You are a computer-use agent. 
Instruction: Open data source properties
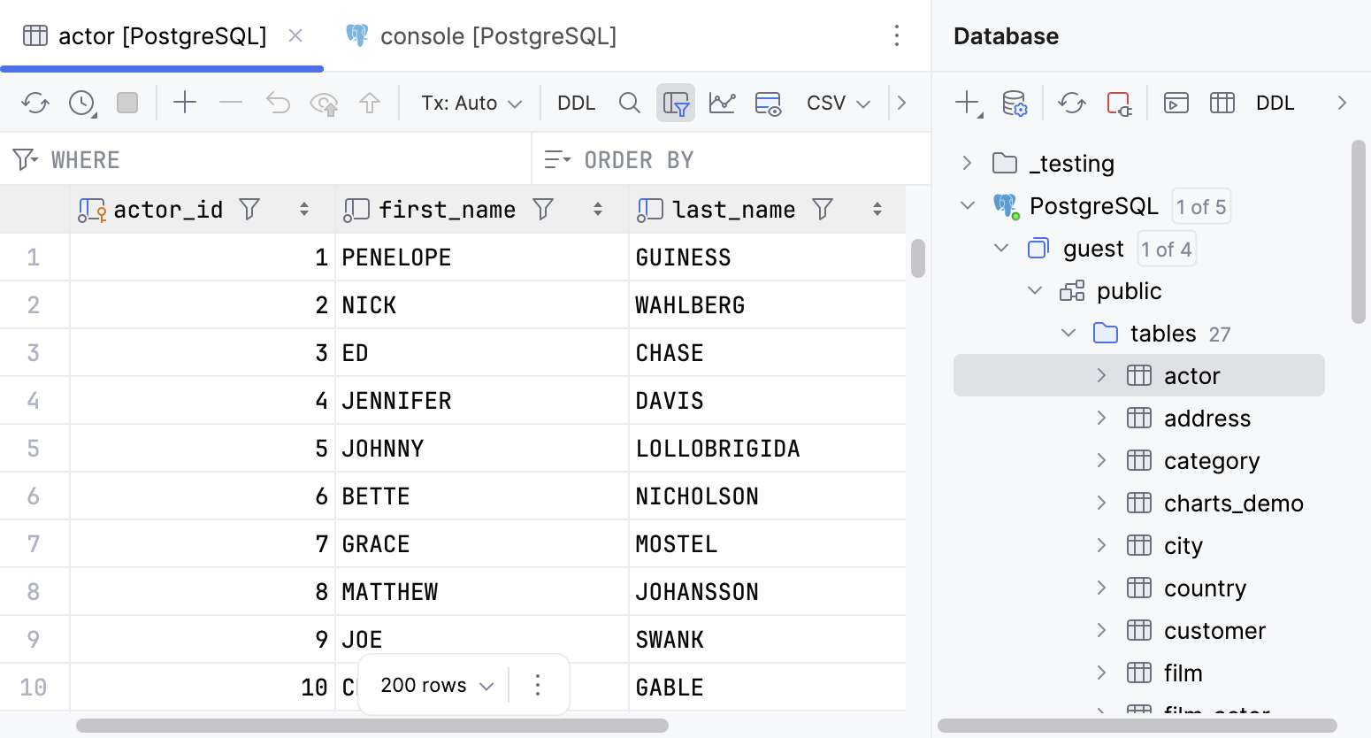coord(1015,103)
